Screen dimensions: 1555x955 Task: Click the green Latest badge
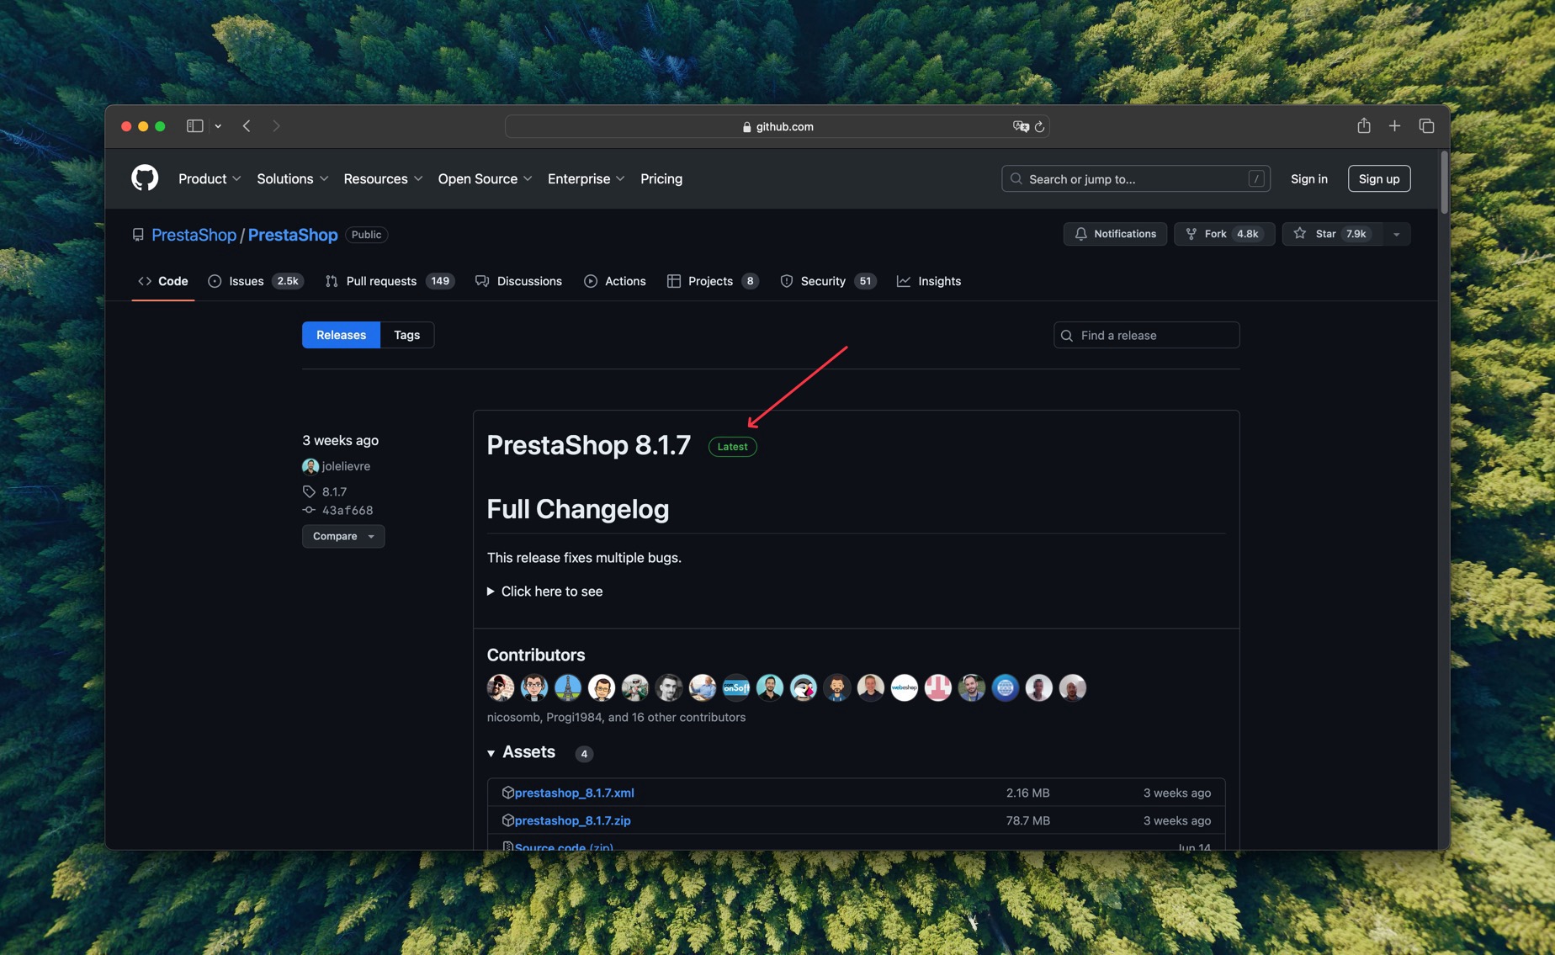732,447
